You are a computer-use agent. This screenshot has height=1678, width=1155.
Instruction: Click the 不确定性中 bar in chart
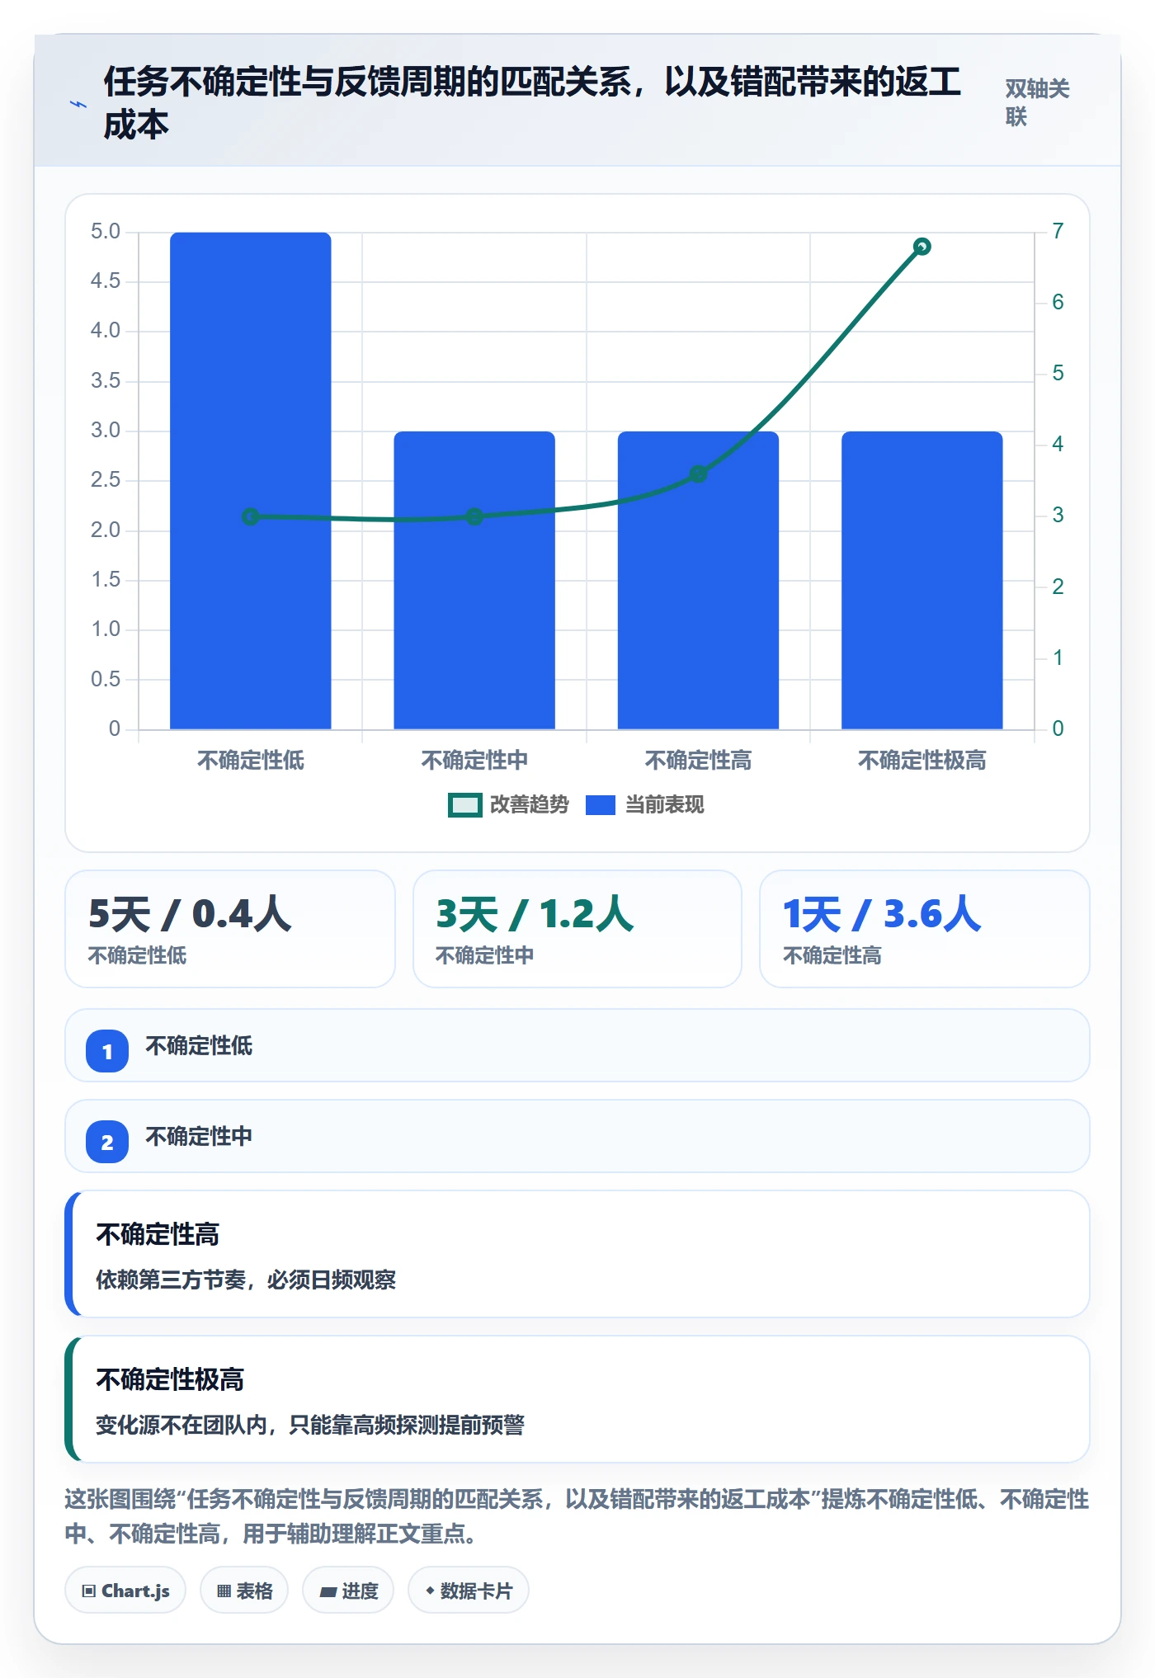coord(474,580)
